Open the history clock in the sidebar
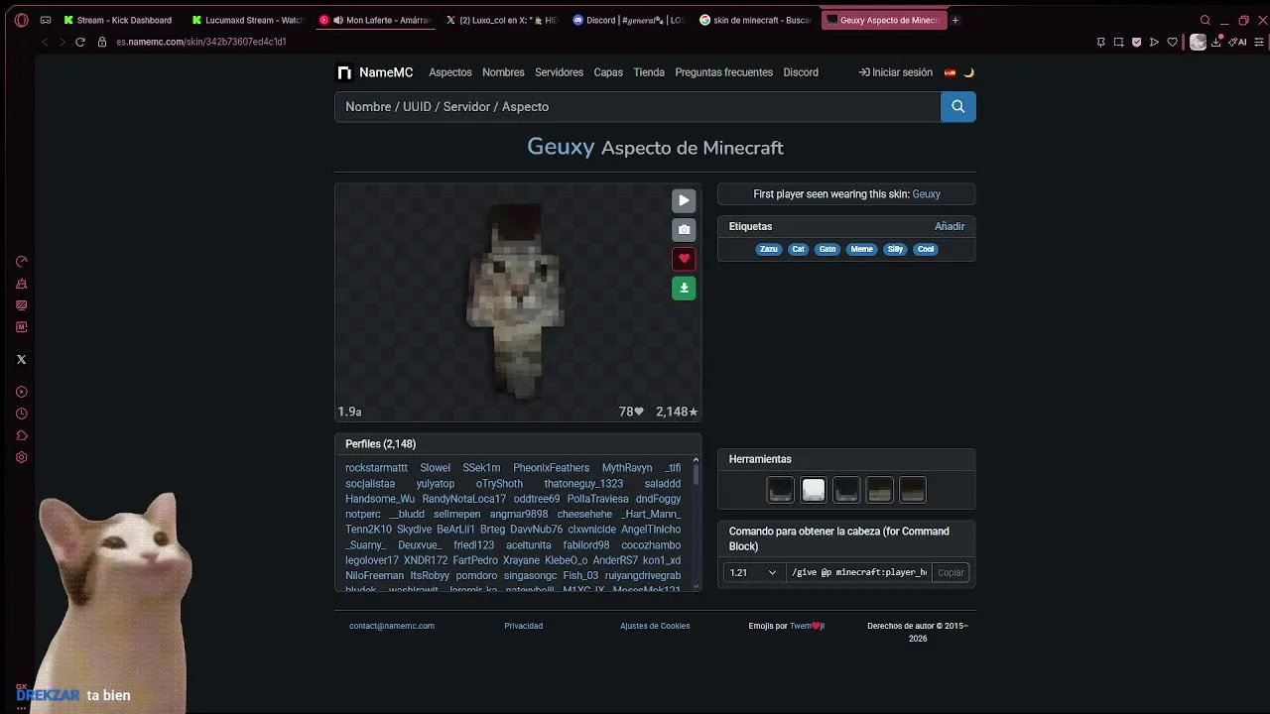 click(21, 414)
